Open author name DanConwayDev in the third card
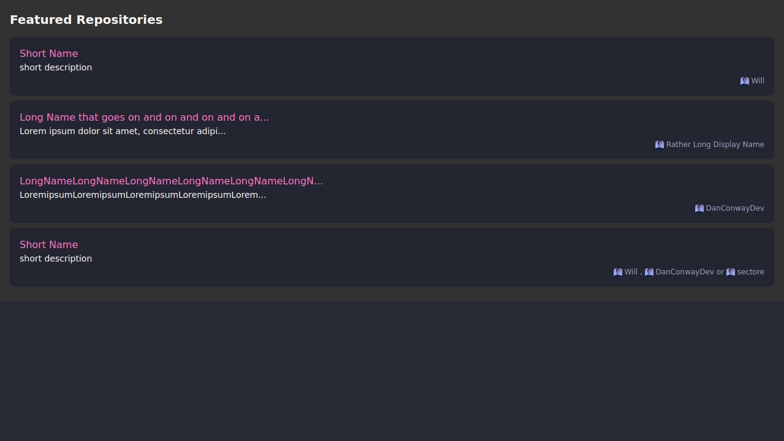784x441 pixels. [735, 208]
